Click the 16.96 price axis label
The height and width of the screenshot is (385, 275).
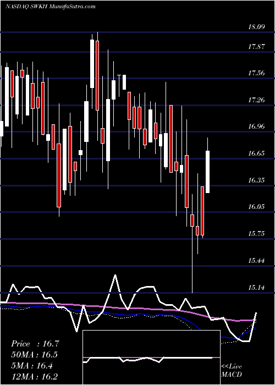256,126
